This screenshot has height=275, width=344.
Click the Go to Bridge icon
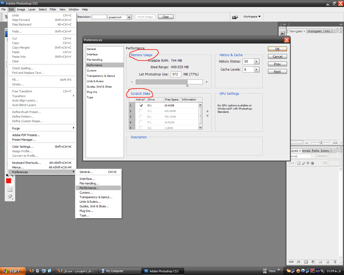[x=235, y=17]
